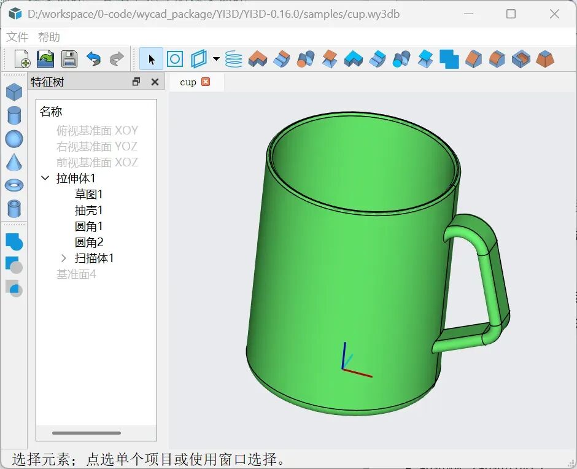Screen dimensions: 577x469
Task: Create a torus primitive from sidebar
Action: pos(14,185)
